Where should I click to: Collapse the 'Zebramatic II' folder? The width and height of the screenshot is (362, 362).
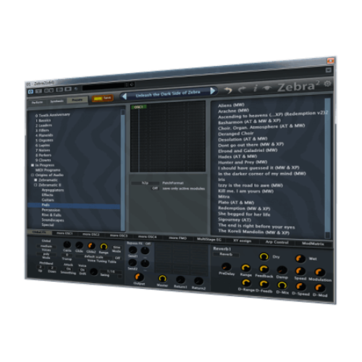[x=35, y=185]
